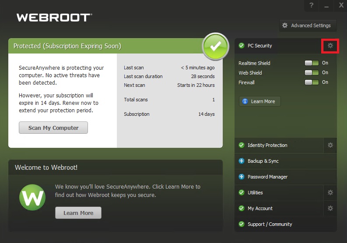Click the Password Manager plus icon
Image resolution: width=347 pixels, height=243 pixels.
tap(242, 177)
